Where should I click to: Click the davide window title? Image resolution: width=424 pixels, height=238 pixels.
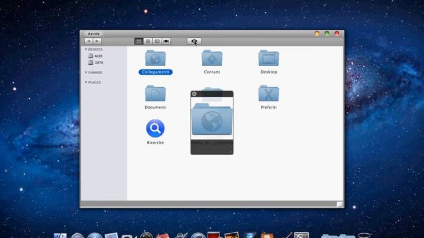pyautogui.click(x=93, y=34)
